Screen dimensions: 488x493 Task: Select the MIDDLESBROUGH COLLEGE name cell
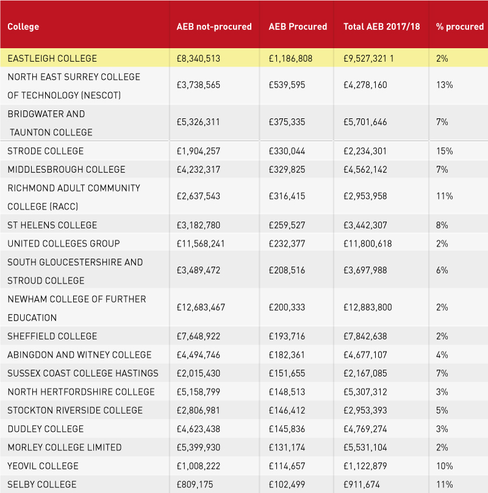[x=66, y=170]
